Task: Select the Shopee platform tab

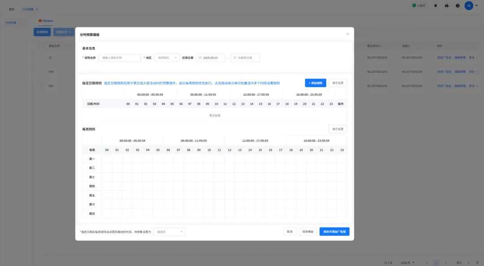Action: [46, 21]
